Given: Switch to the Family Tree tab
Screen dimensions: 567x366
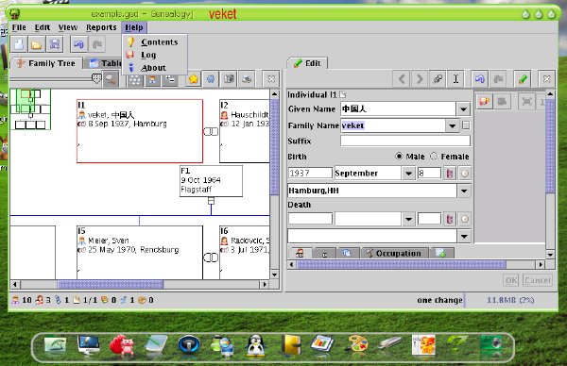Looking at the screenshot, I should [46, 63].
